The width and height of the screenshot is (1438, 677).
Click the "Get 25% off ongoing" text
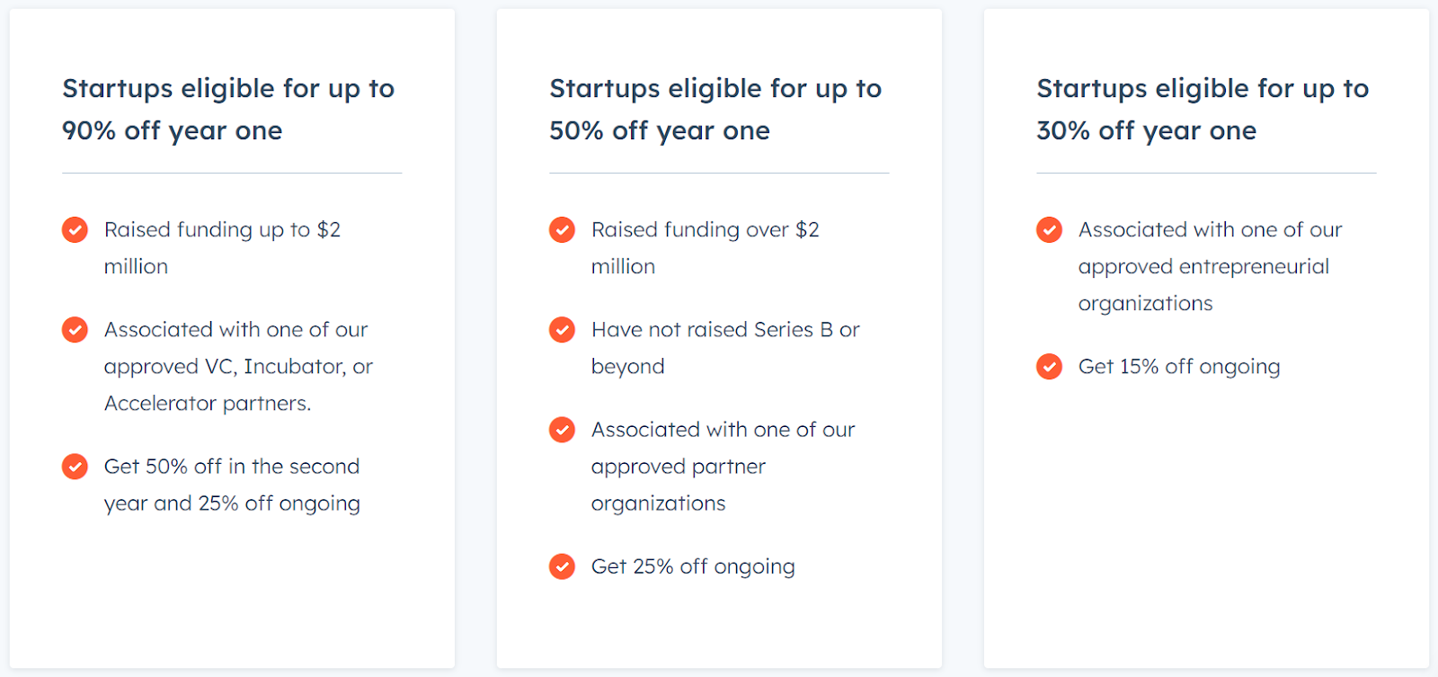693,566
